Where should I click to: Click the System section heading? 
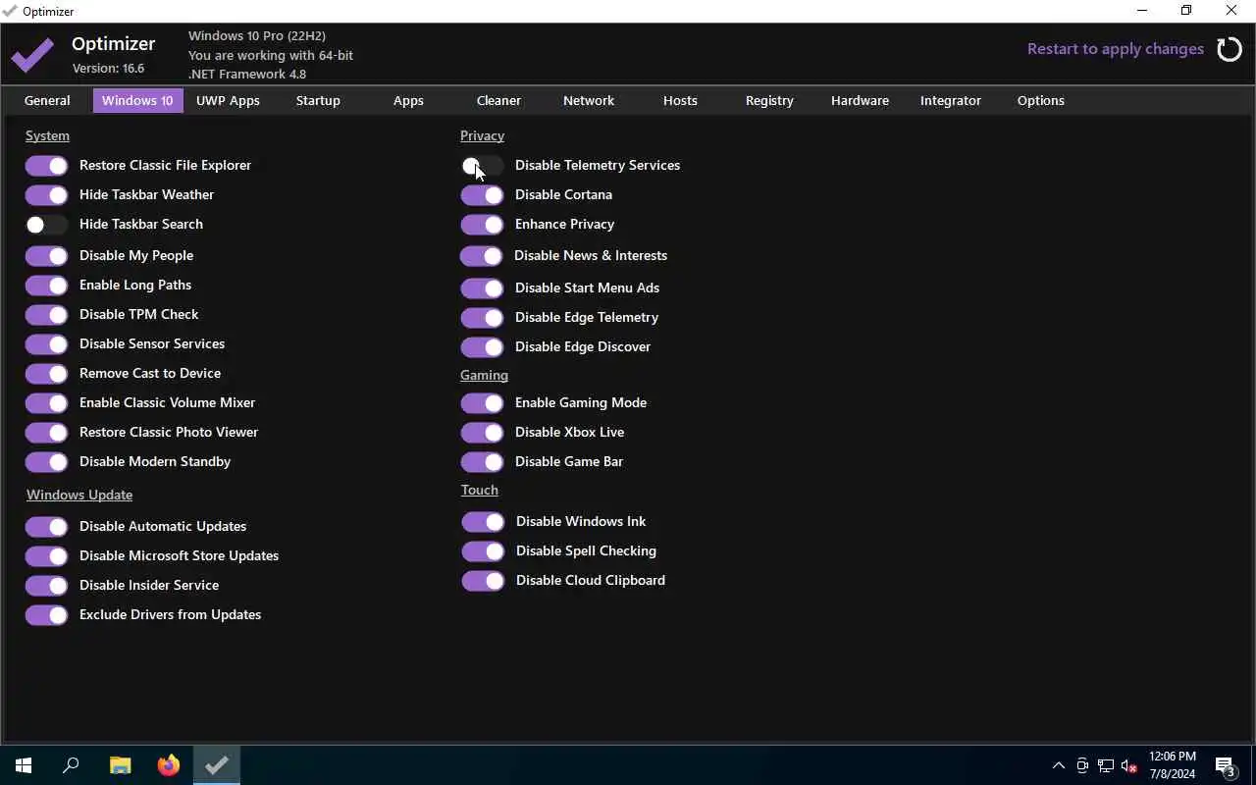[x=47, y=135]
